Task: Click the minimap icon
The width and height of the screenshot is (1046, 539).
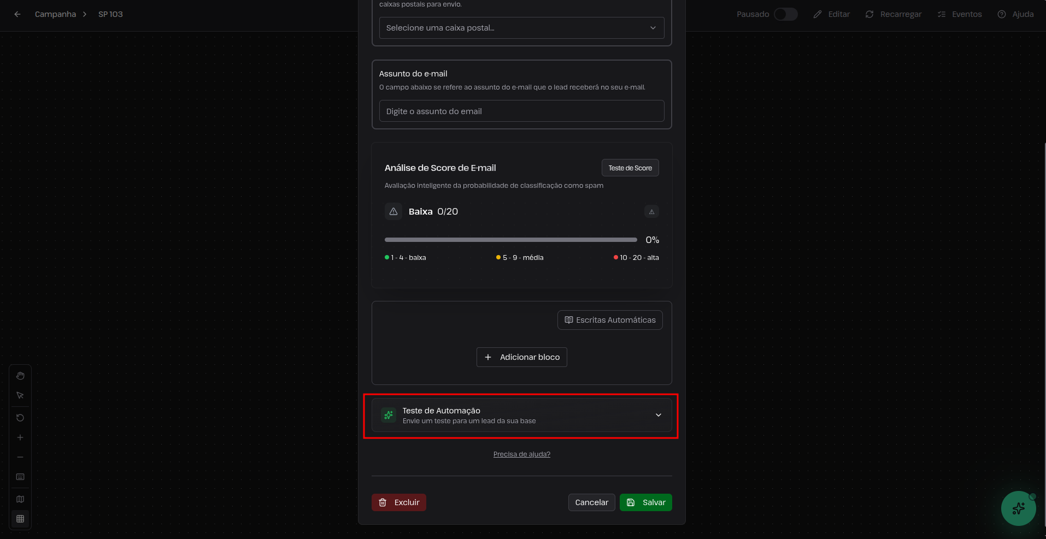Action: (20, 499)
